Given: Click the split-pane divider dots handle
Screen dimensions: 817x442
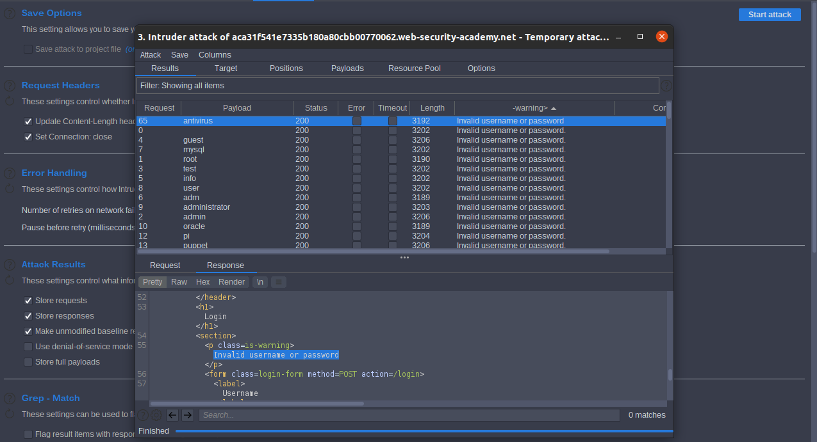Looking at the screenshot, I should (x=404, y=257).
